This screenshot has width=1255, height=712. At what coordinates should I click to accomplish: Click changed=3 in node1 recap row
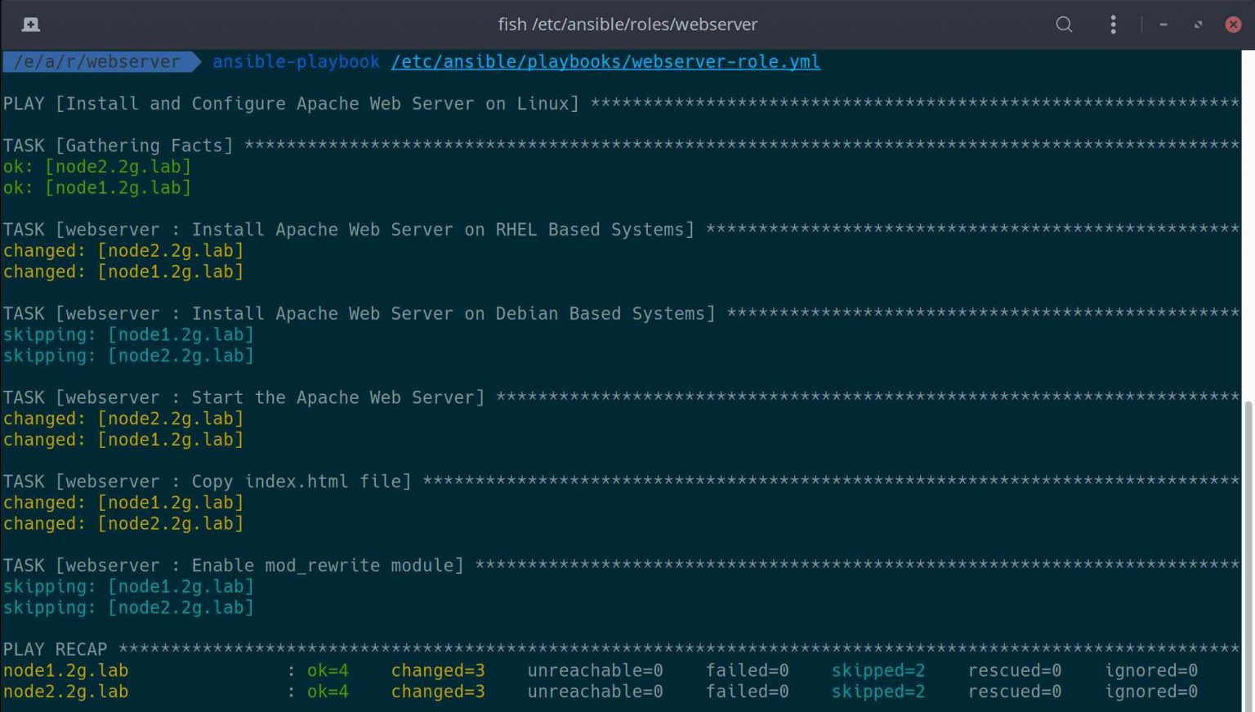tap(438, 670)
